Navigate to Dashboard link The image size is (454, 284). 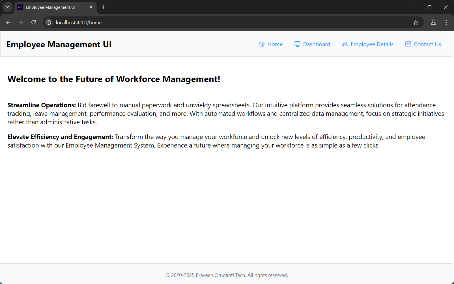click(312, 44)
